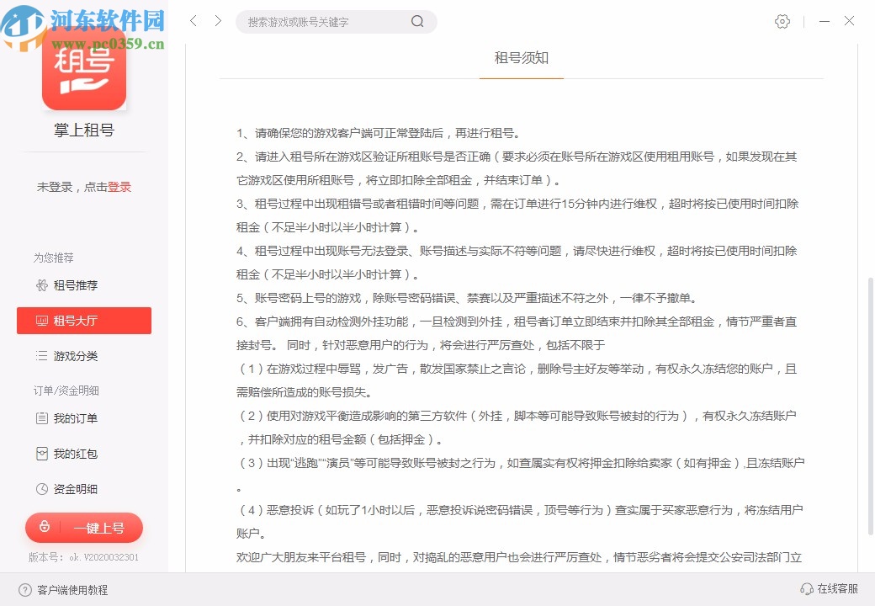Open the settings gear menu
This screenshot has height=606, width=875.
[x=782, y=21]
